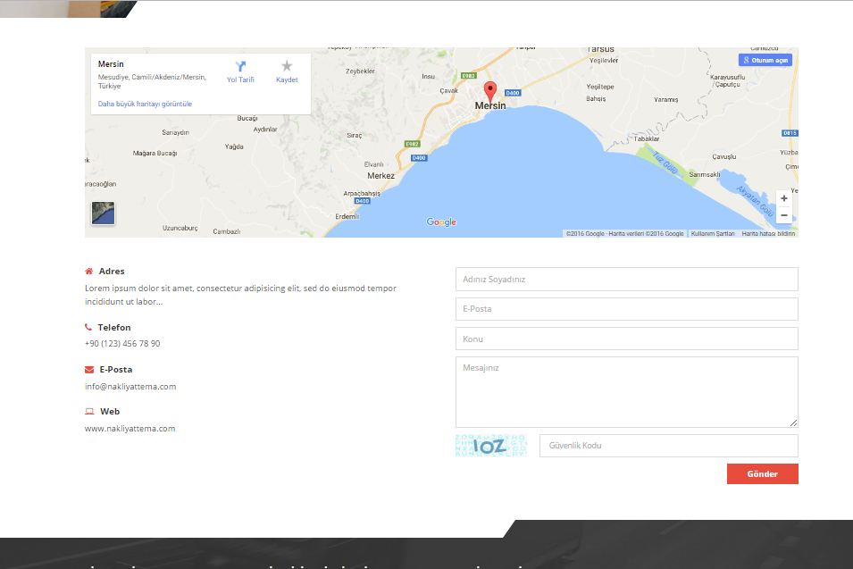853x569 pixels.
Task: Focus the E-Posta input field
Action: click(x=627, y=309)
